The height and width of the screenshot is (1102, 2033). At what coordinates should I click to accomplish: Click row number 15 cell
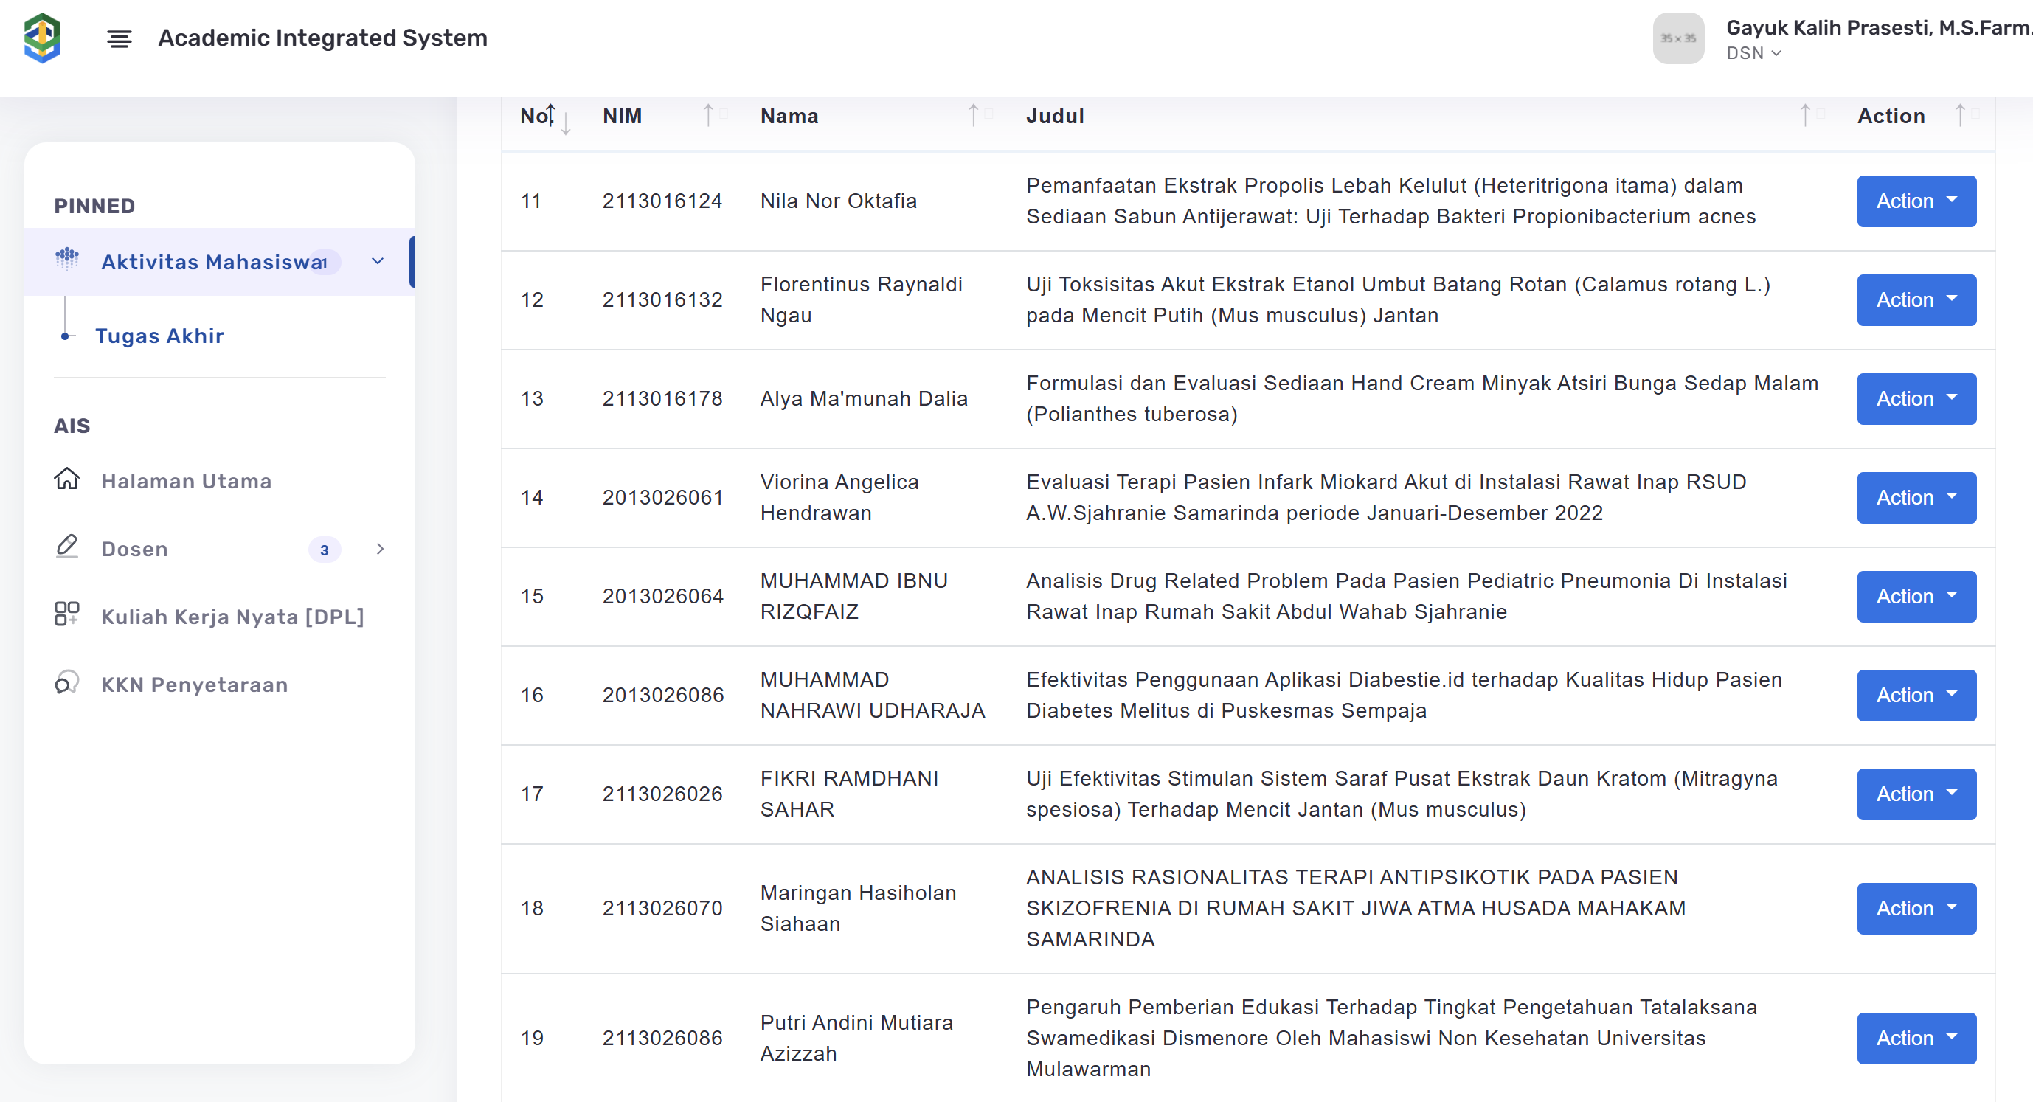(x=532, y=596)
